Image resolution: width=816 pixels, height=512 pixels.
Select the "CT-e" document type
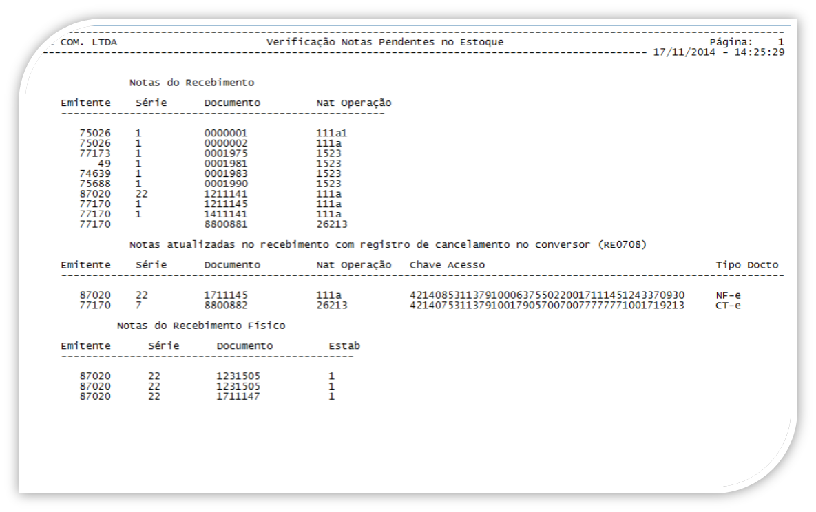tap(728, 306)
